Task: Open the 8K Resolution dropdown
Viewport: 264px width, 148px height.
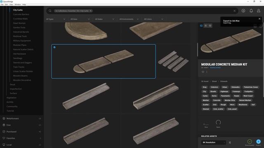Action: 214,143
